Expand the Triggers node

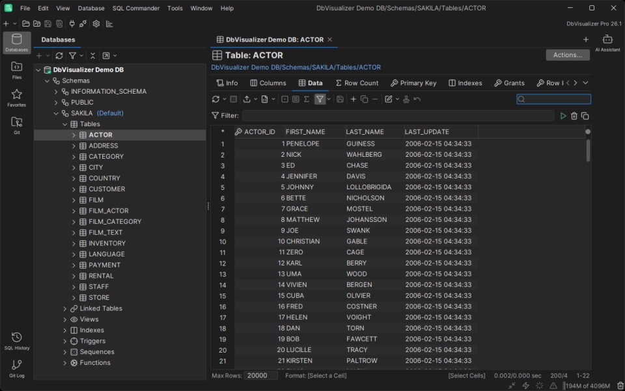64,341
